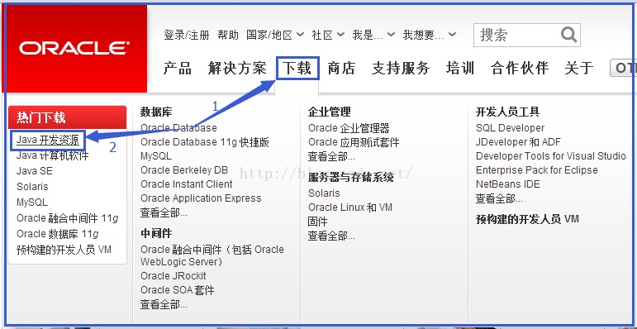Open the Oracle Berkeley DB link
637x329 pixels.
pyautogui.click(x=184, y=170)
